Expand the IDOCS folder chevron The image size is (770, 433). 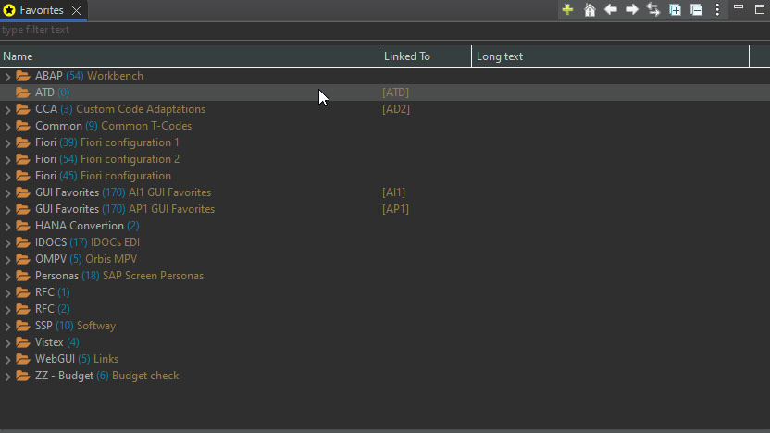tap(7, 243)
